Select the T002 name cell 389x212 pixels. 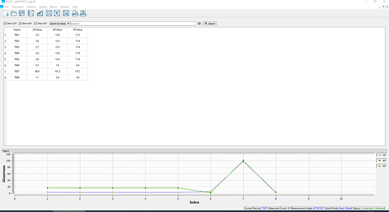pos(17,41)
